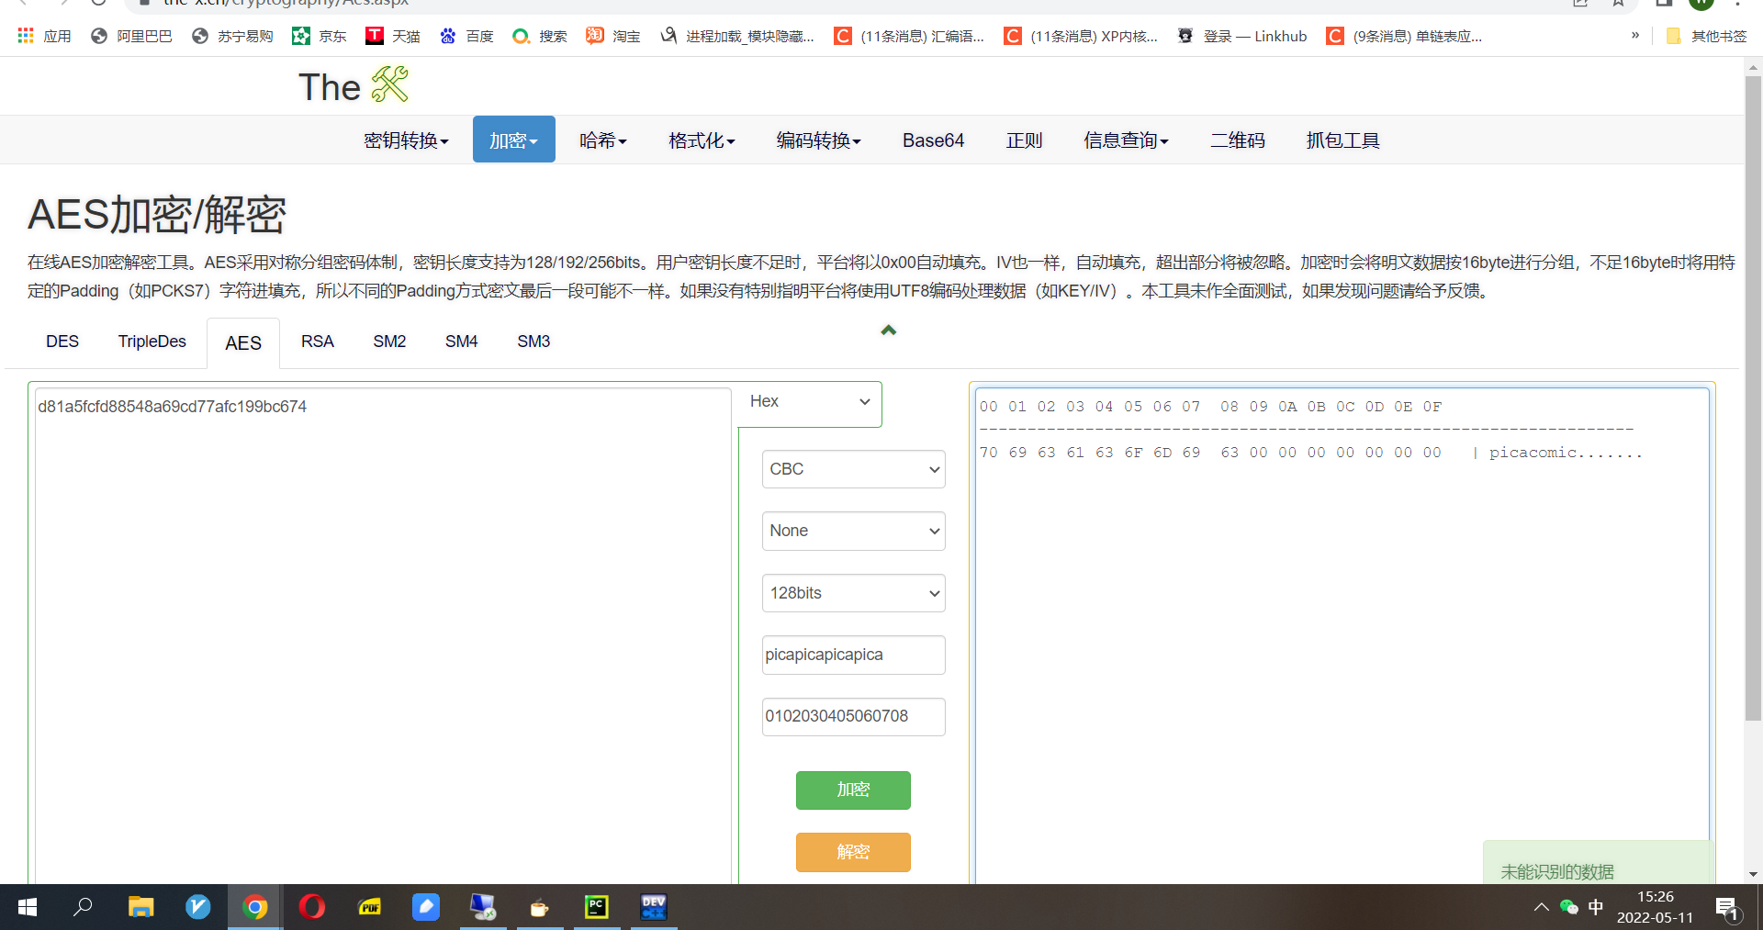Click the IV field containing 0102030405060708

(x=853, y=717)
